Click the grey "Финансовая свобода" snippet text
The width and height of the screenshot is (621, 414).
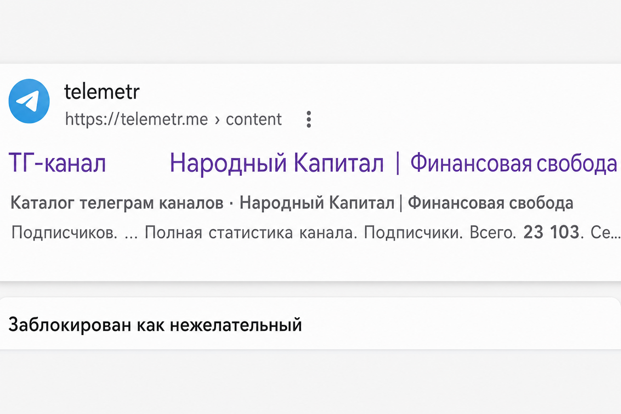point(490,203)
